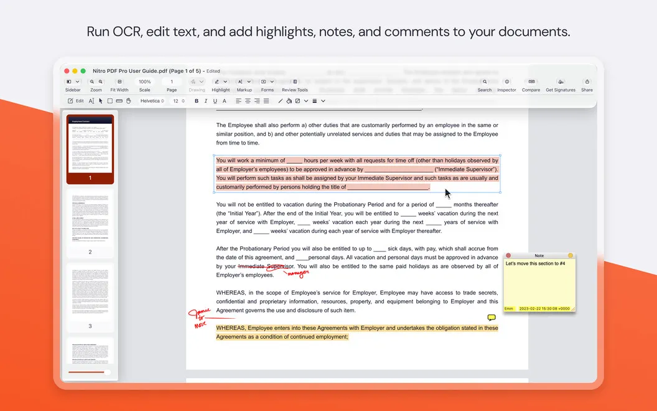Open the dropdown beside the opacity icon

306,101
